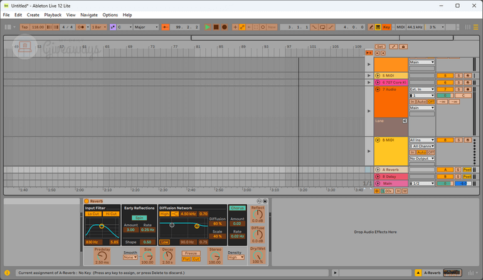Toggle Draw Mode pencil icon

pos(371,27)
